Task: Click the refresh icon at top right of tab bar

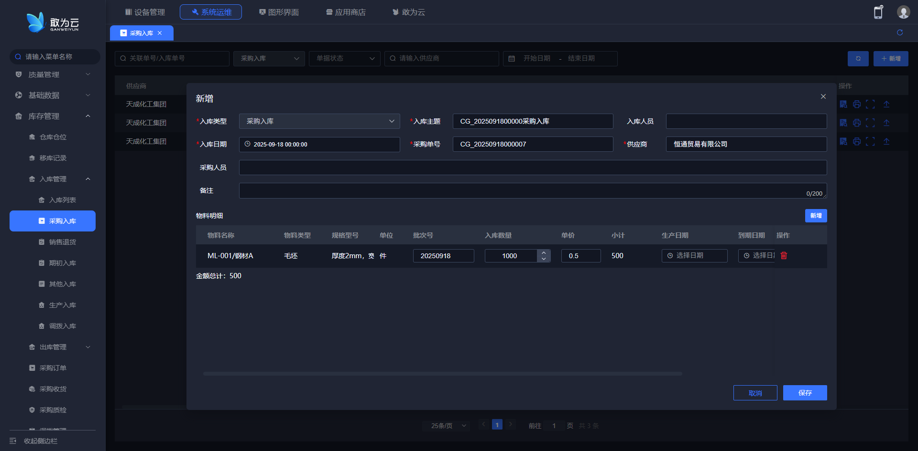Action: pyautogui.click(x=900, y=32)
